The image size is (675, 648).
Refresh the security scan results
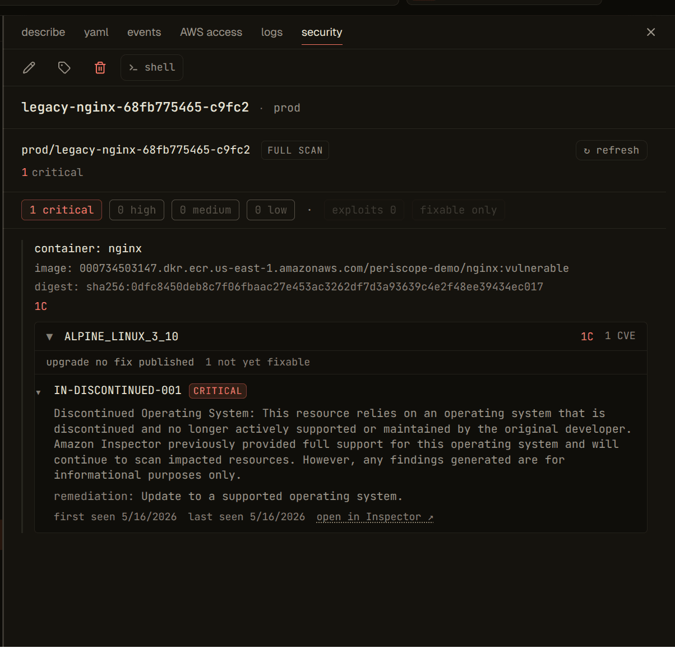pos(612,150)
